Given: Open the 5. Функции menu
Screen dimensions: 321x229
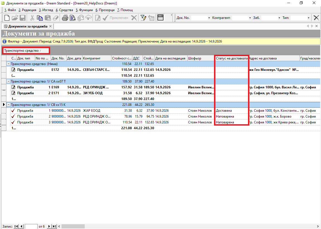Looking at the screenshot, I should coord(84,10).
